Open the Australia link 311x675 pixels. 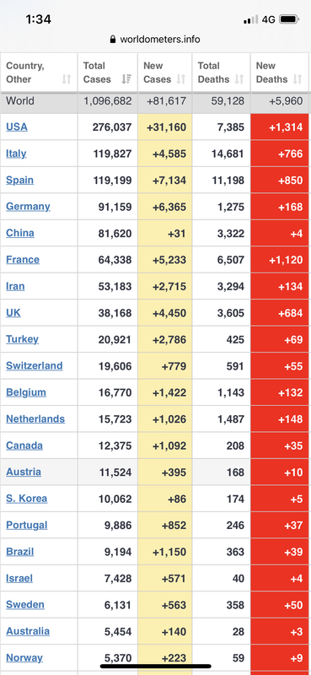click(28, 631)
